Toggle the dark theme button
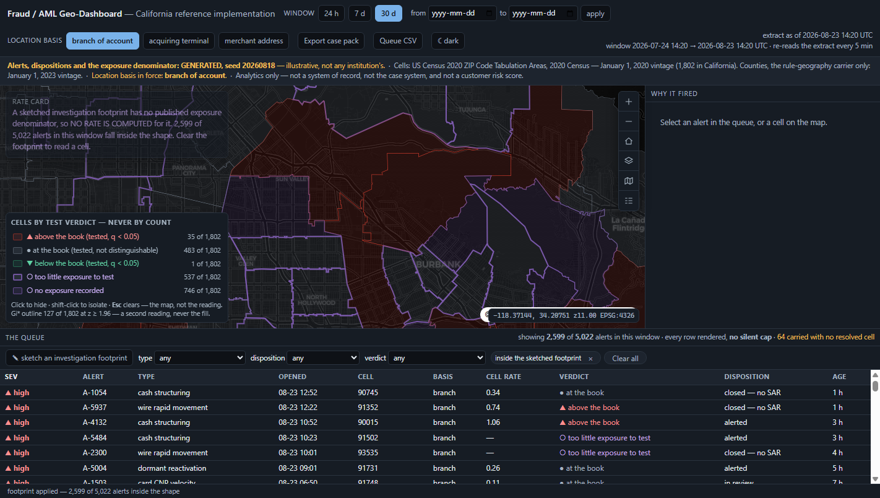 (x=448, y=41)
